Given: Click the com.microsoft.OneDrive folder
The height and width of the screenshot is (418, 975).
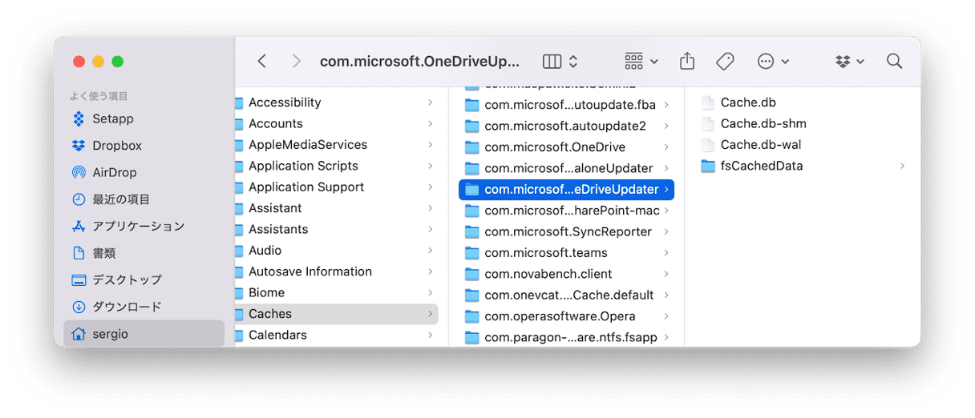Looking at the screenshot, I should click(554, 147).
